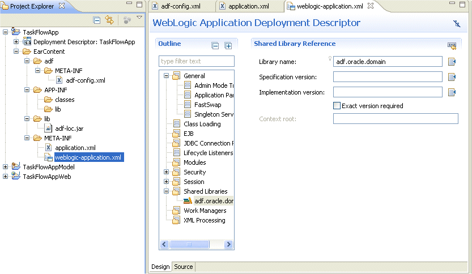
Task: Click the icon beside Implementation version field
Action: point(452,92)
